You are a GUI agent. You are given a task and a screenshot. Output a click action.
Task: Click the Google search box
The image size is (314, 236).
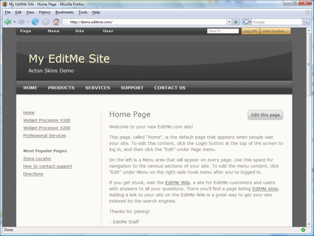point(277,22)
